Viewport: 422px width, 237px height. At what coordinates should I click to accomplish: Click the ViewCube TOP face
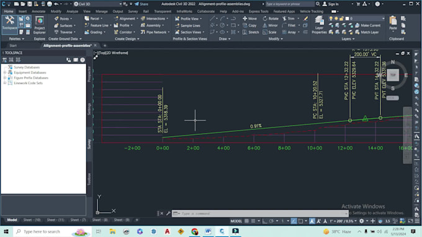click(x=393, y=75)
